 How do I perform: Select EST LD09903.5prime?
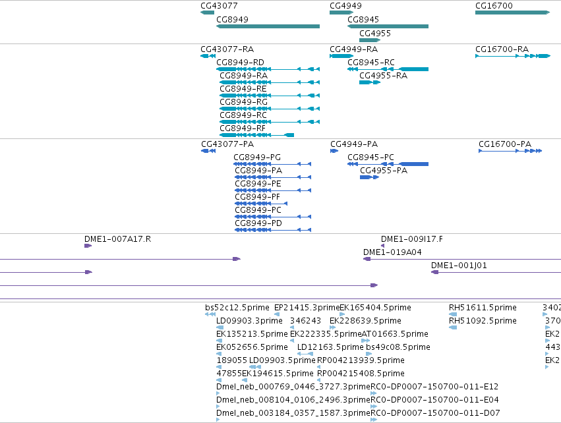282,360
